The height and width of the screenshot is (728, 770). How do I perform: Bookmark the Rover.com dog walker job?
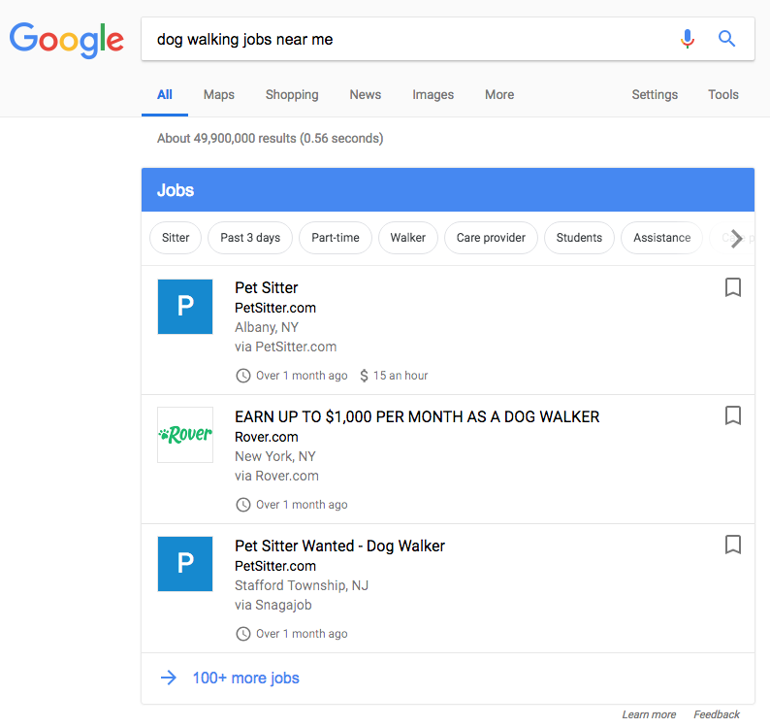click(x=733, y=415)
